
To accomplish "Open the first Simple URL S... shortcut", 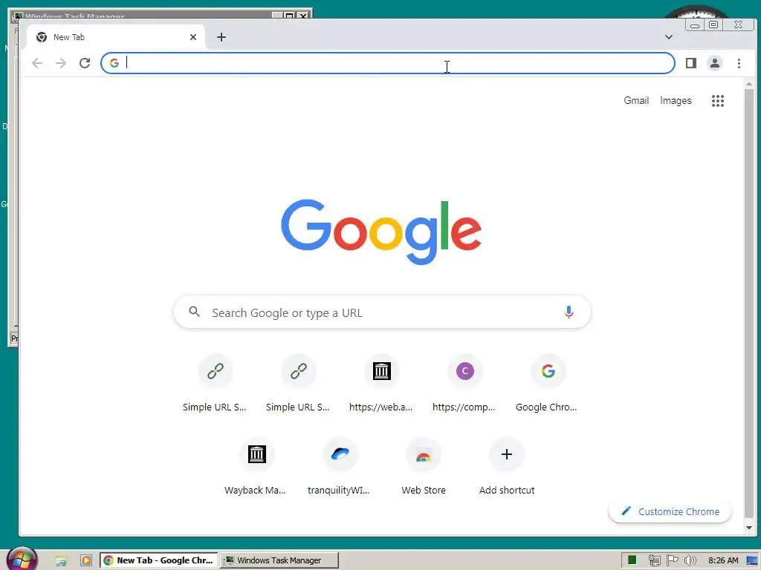I will 215,383.
